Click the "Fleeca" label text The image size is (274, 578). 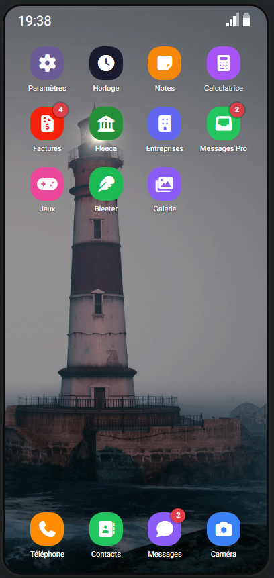pyautogui.click(x=106, y=149)
